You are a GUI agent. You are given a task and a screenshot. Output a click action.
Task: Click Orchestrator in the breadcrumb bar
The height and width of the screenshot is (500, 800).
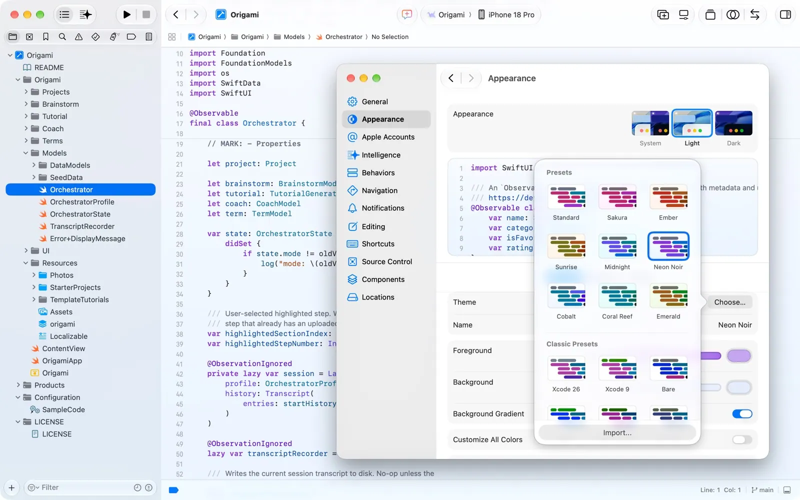tap(339, 36)
